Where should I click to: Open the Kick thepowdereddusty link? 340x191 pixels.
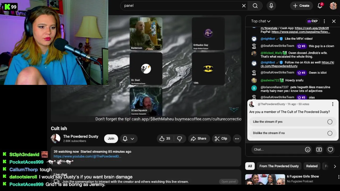[x=297, y=64]
